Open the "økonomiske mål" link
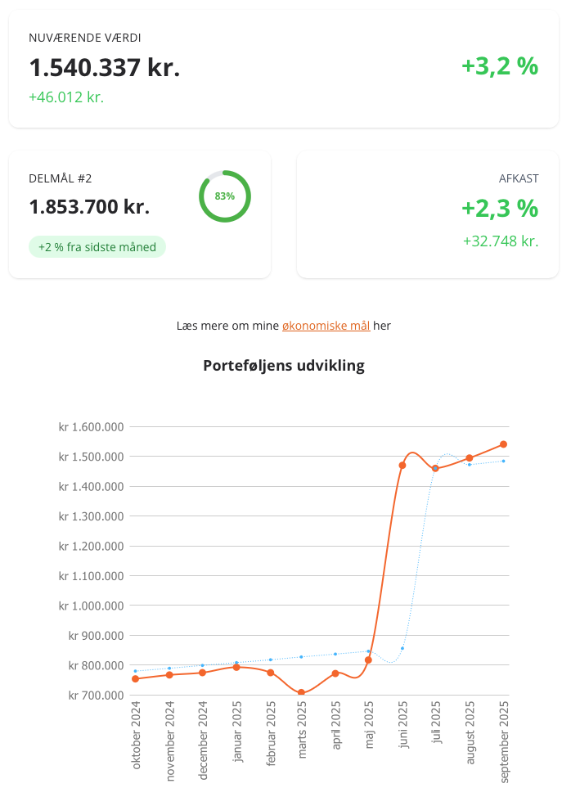The height and width of the screenshot is (806, 571). [326, 326]
